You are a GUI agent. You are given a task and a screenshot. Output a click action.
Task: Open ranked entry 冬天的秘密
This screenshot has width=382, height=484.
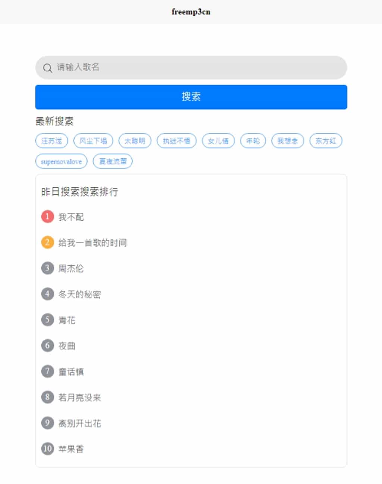(x=79, y=294)
